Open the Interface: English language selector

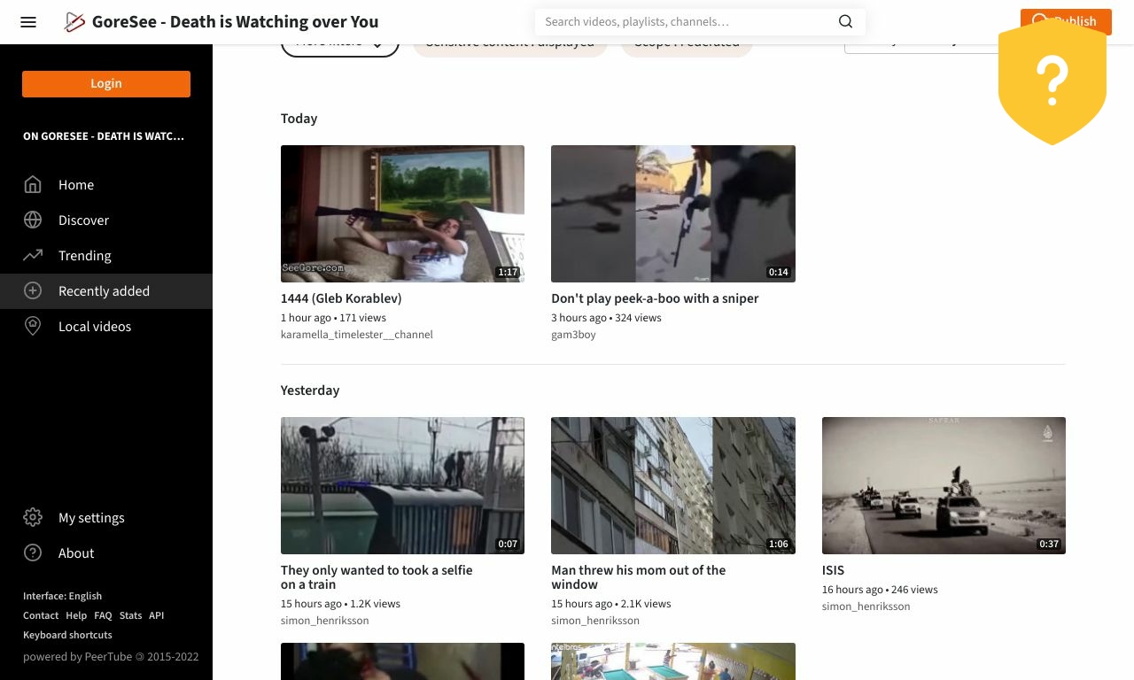(x=62, y=596)
